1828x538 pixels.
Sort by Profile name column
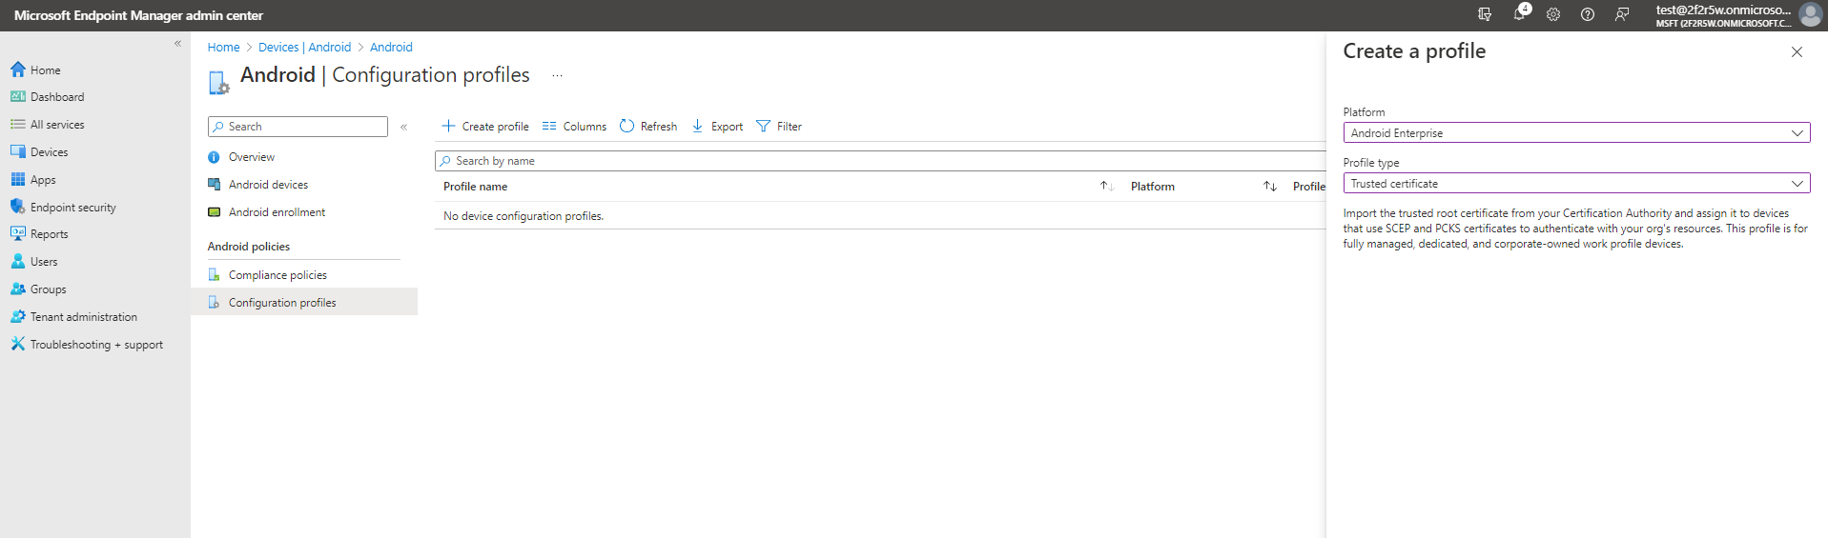coord(1106,187)
